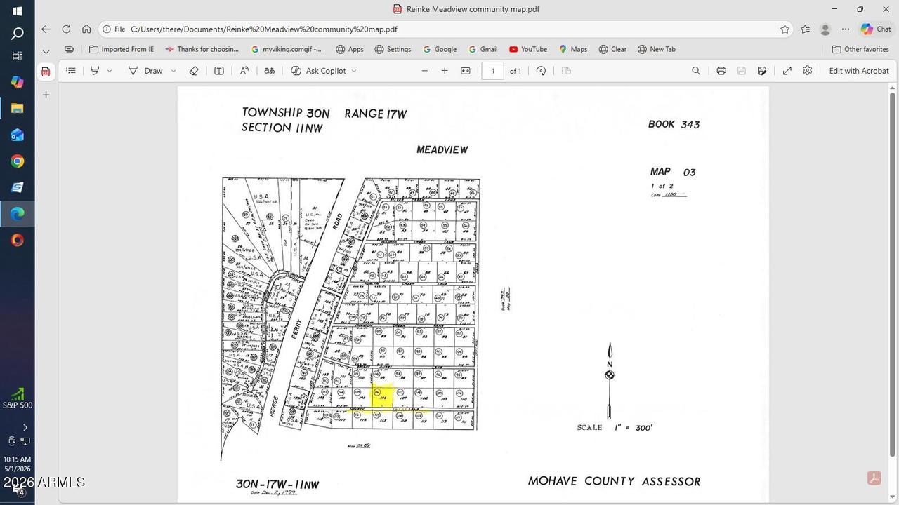The image size is (899, 505).
Task: Toggle fit to width view
Action: (x=466, y=71)
